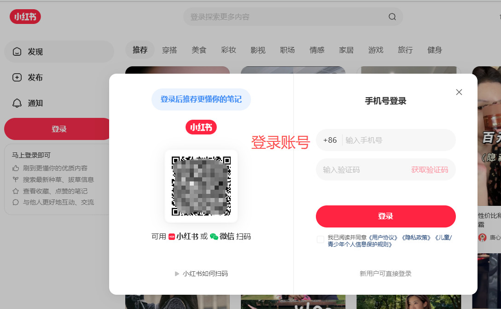The image size is (501, 309).
Task: Click the 小红书 logo in the header
Action: 25,17
